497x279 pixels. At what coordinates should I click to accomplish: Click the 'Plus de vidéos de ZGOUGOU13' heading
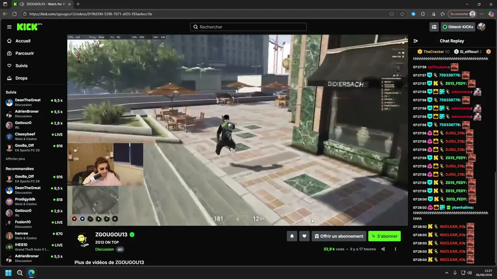pyautogui.click(x=109, y=262)
